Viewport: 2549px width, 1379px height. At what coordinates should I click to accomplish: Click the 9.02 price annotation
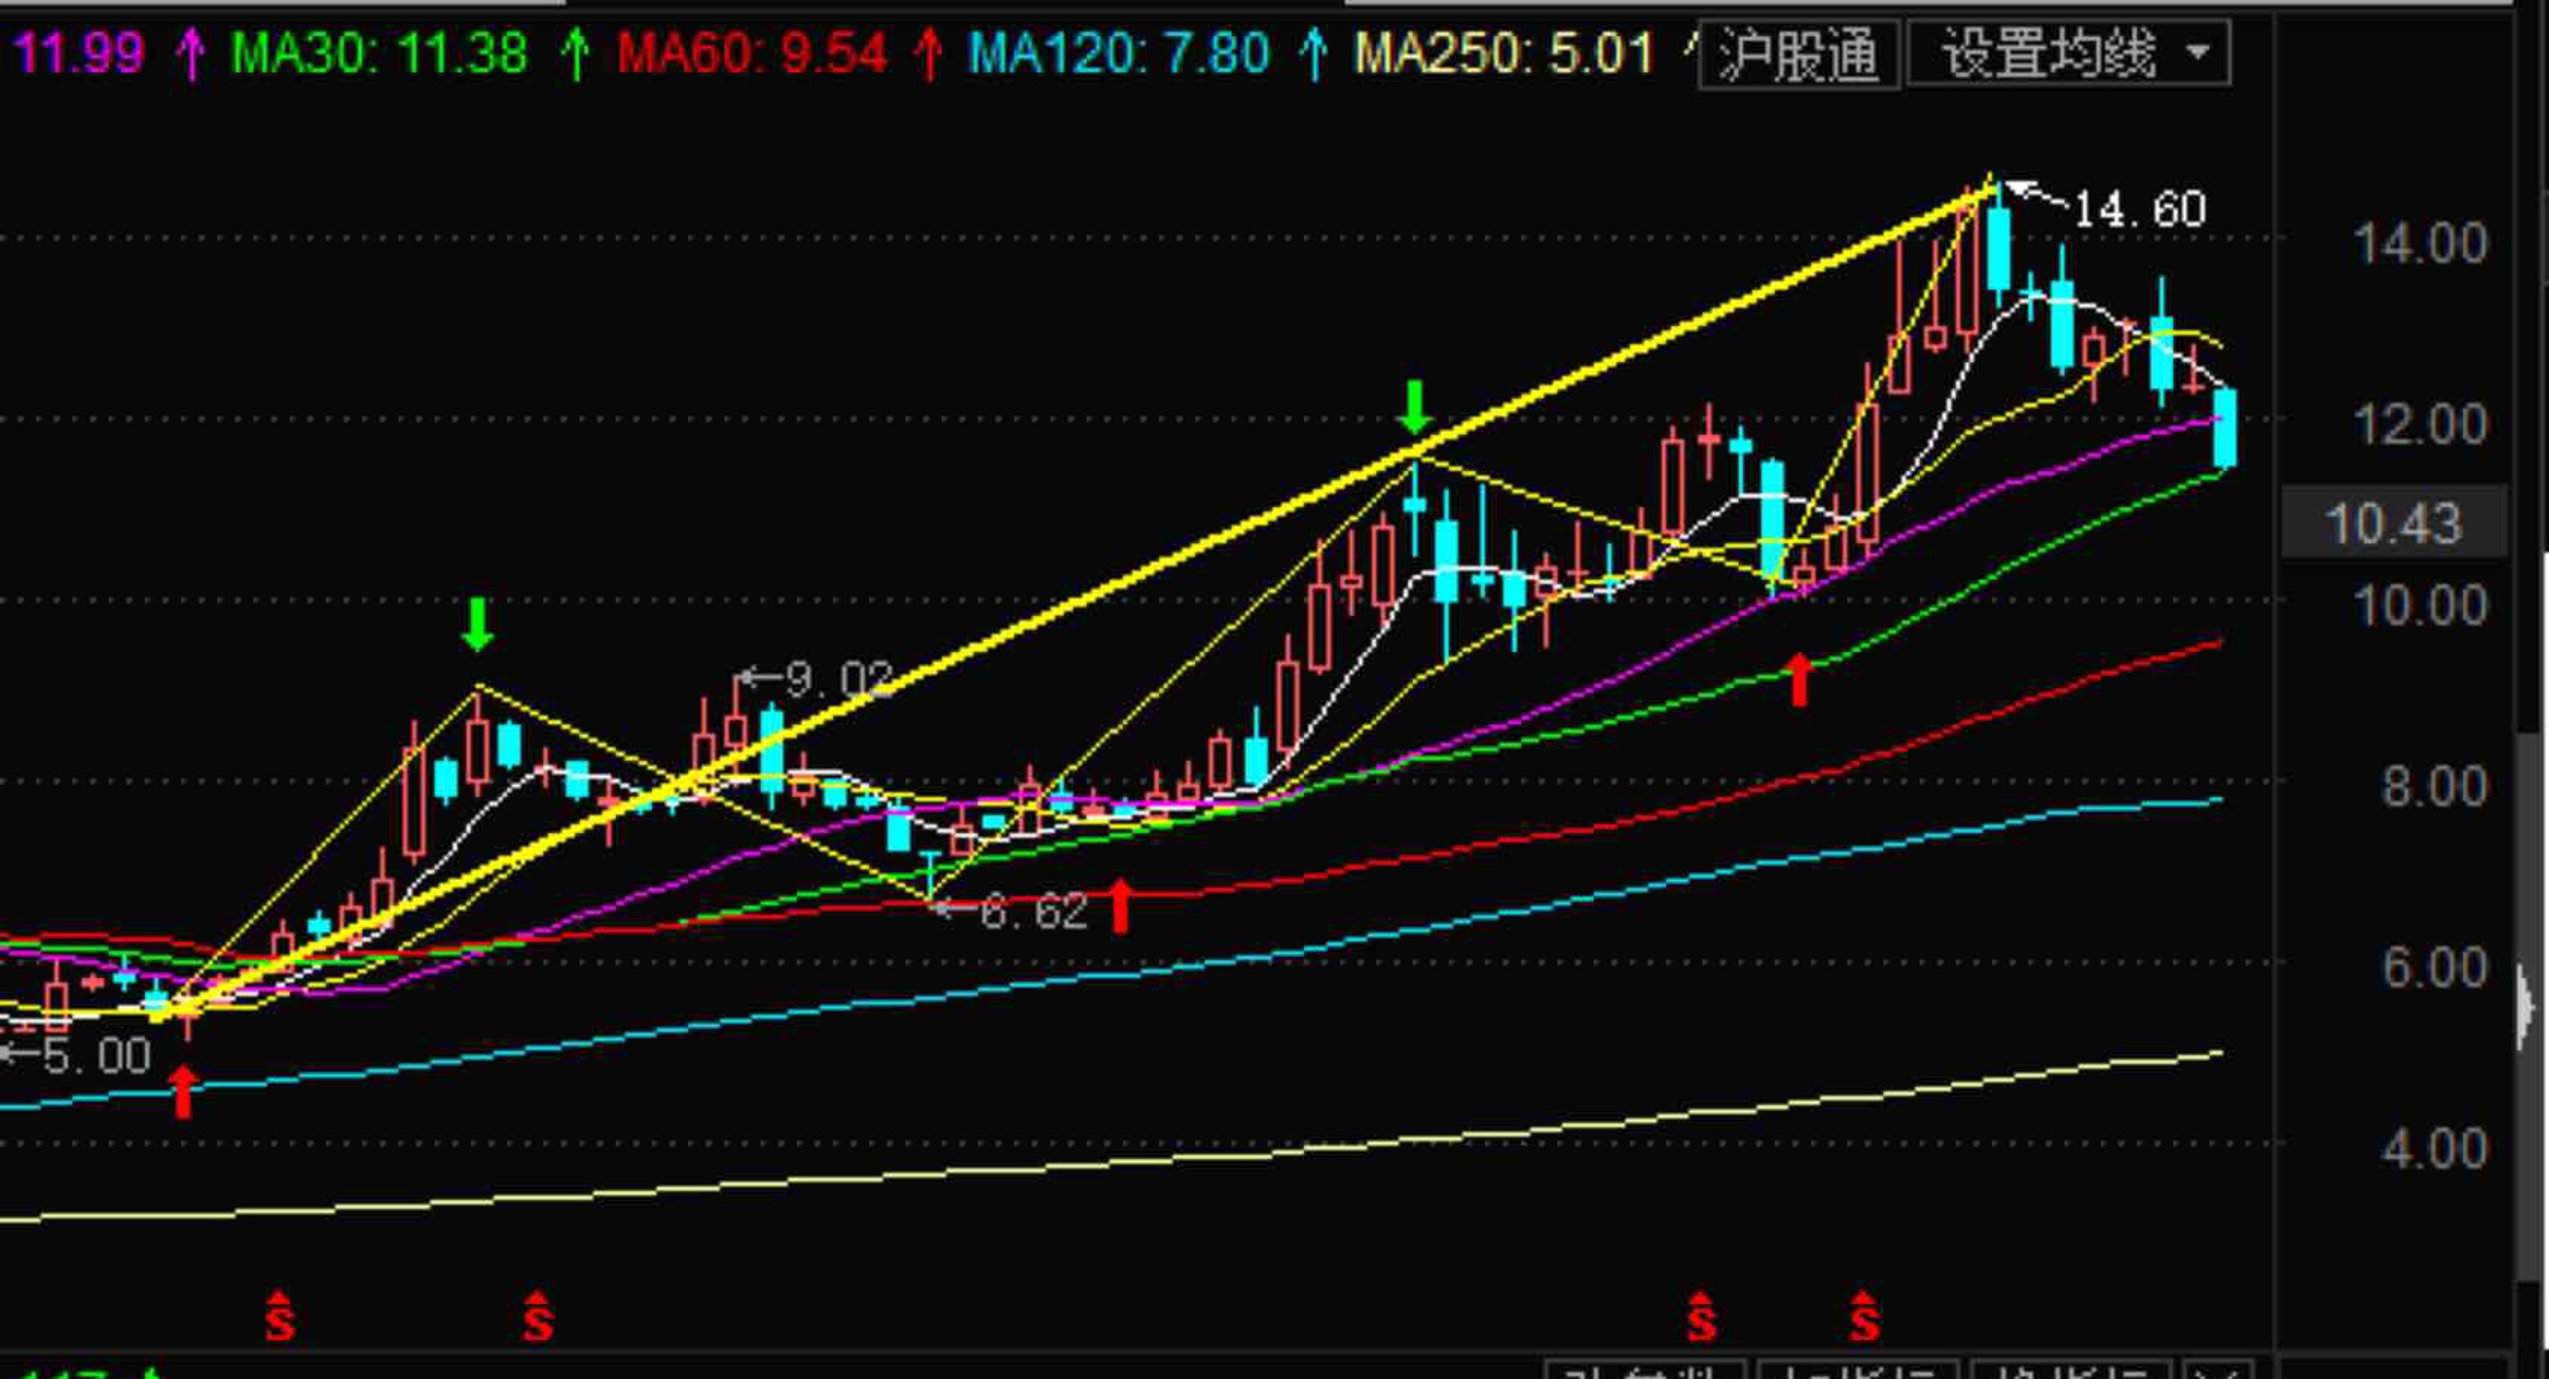click(839, 679)
